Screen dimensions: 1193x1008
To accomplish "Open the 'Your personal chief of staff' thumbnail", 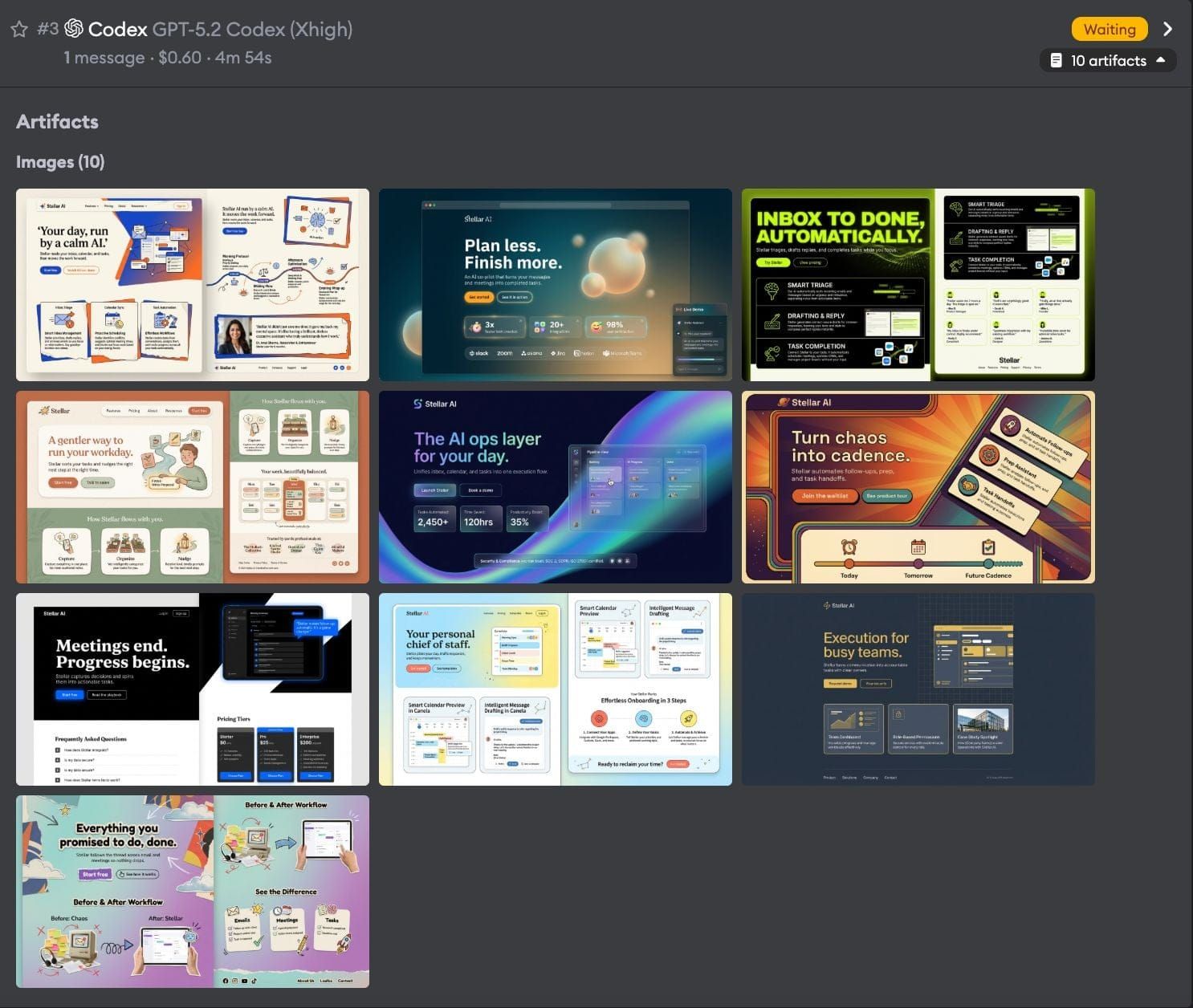I will (x=555, y=689).
